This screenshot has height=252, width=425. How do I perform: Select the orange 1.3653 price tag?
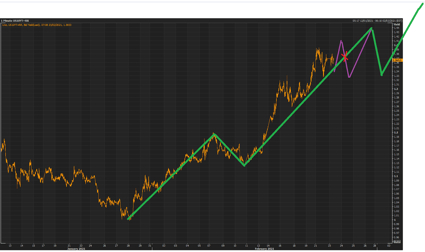(x=397, y=60)
